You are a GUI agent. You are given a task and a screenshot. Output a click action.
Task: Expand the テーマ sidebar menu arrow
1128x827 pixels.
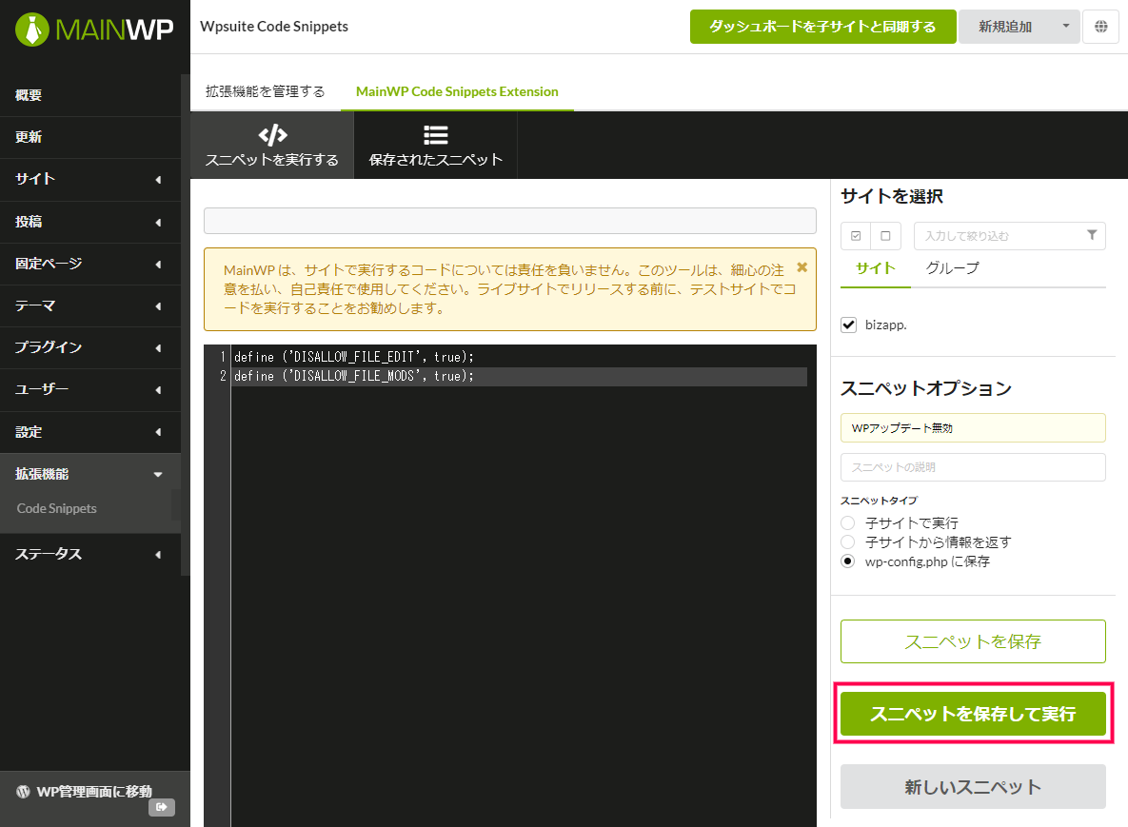click(158, 306)
